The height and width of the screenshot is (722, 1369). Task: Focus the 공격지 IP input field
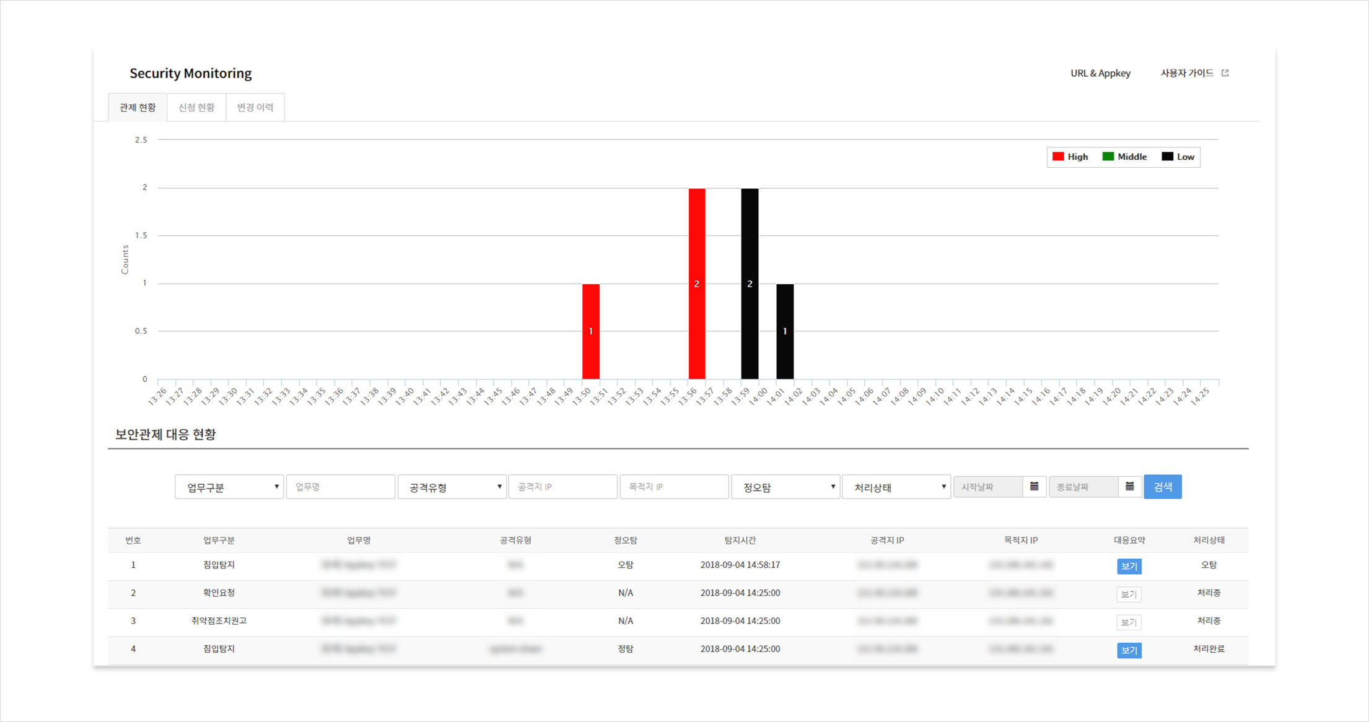click(562, 487)
